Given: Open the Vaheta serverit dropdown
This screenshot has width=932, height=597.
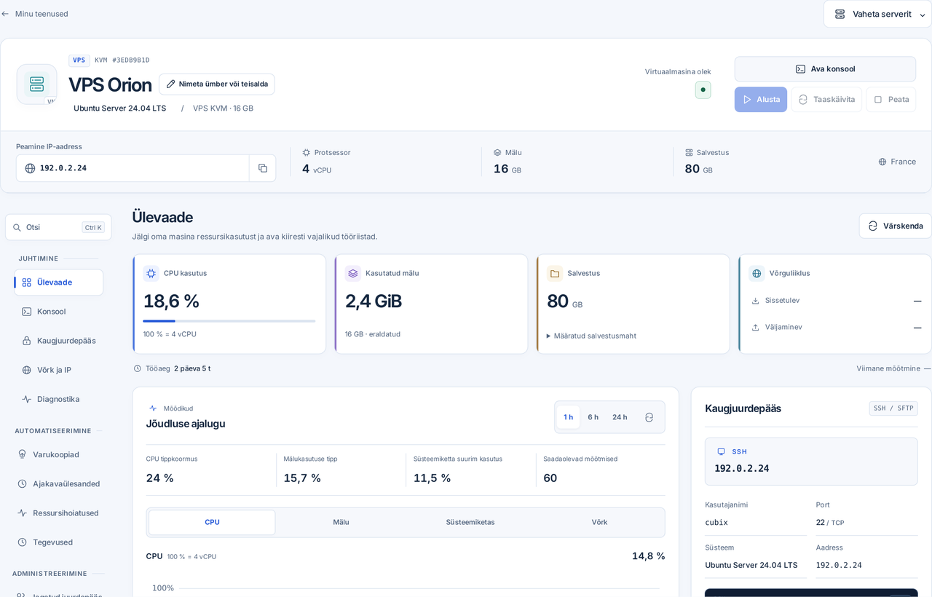Looking at the screenshot, I should coord(877,14).
